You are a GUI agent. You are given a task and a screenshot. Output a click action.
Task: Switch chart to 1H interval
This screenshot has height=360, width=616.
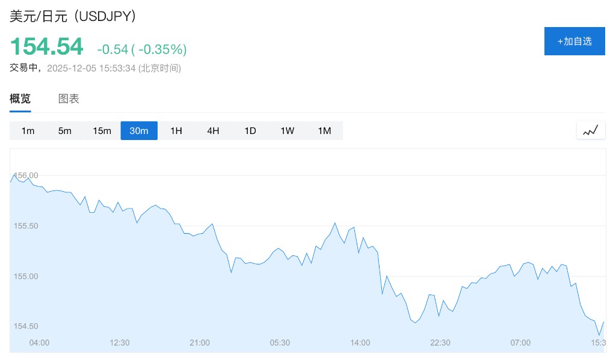(x=176, y=131)
